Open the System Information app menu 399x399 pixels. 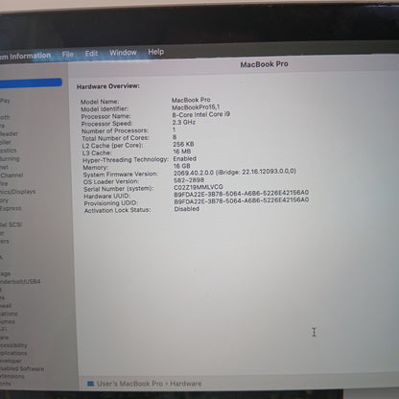click(x=25, y=57)
